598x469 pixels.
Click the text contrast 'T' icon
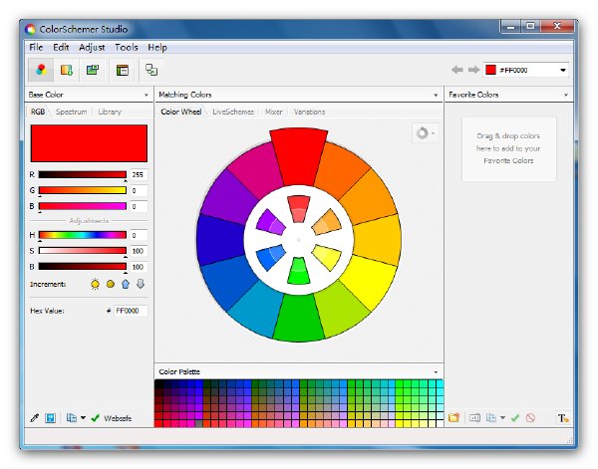click(x=563, y=418)
